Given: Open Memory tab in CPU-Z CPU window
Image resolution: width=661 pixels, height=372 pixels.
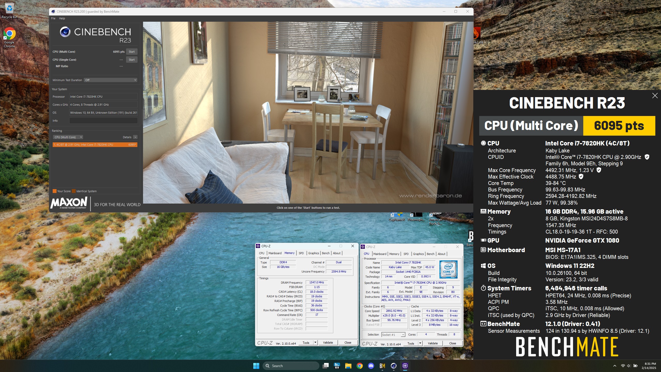Looking at the screenshot, I should click(x=394, y=254).
